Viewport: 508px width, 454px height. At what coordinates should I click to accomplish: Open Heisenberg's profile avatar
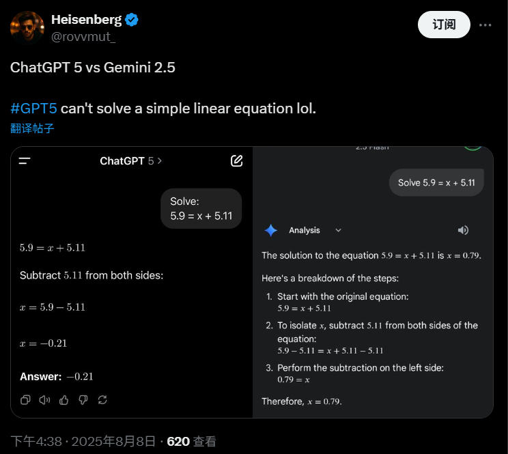[x=27, y=27]
